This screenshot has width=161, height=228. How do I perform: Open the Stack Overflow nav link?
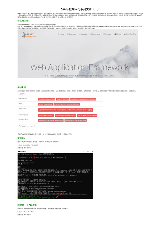click(130, 34)
